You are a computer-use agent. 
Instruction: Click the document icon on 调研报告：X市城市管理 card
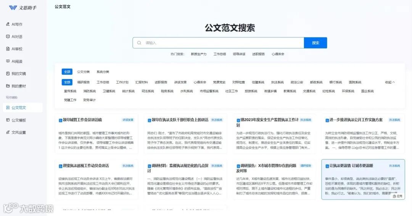238,166
